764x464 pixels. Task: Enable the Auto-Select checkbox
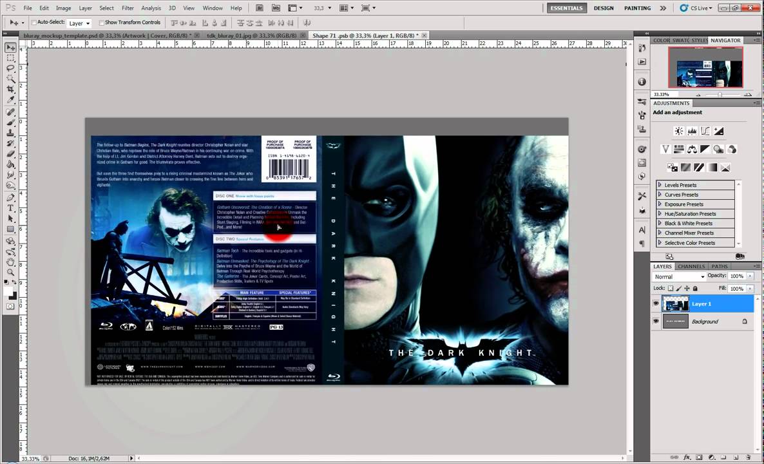point(33,23)
